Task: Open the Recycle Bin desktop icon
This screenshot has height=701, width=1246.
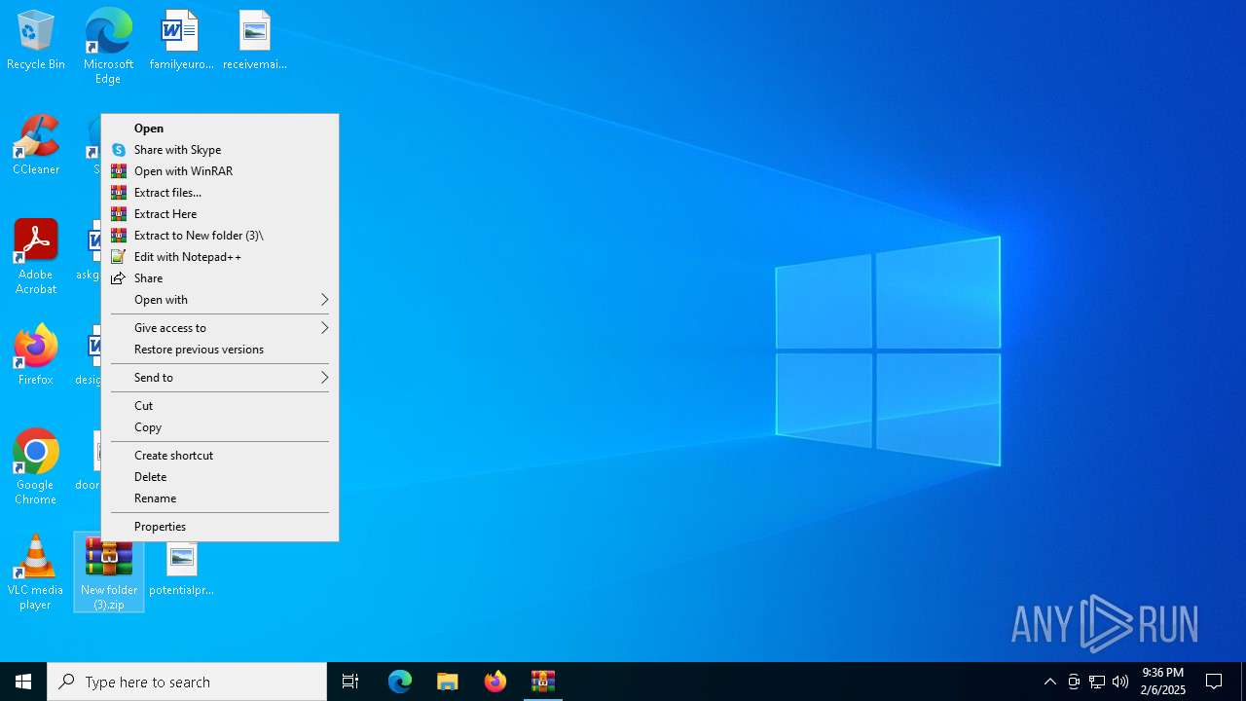Action: pos(36,40)
